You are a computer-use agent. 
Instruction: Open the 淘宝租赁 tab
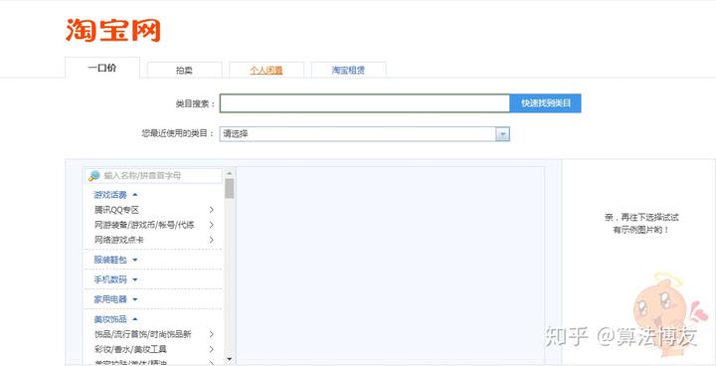coord(348,71)
